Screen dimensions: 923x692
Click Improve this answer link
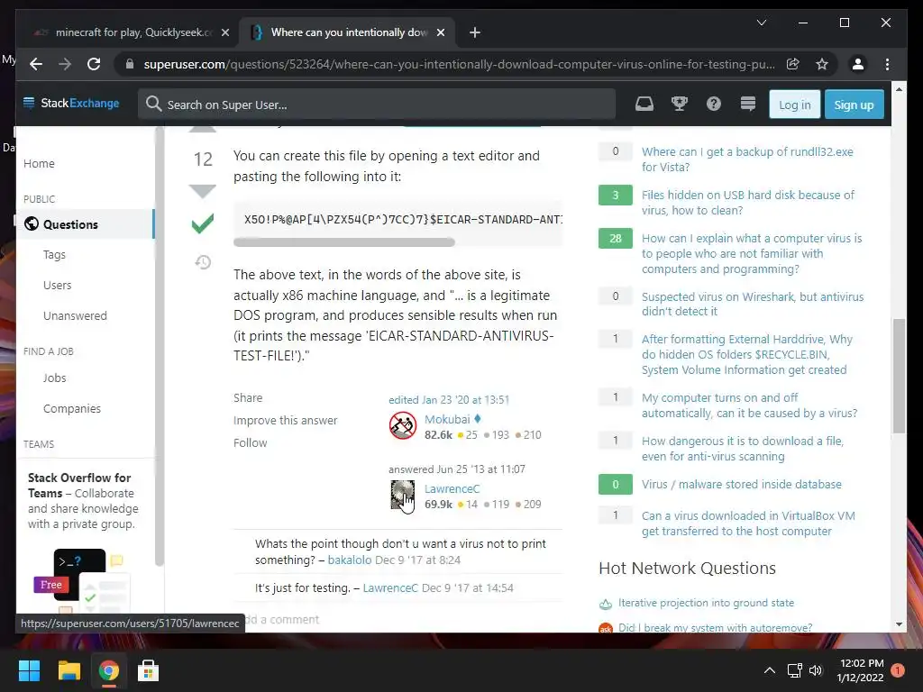coord(286,420)
